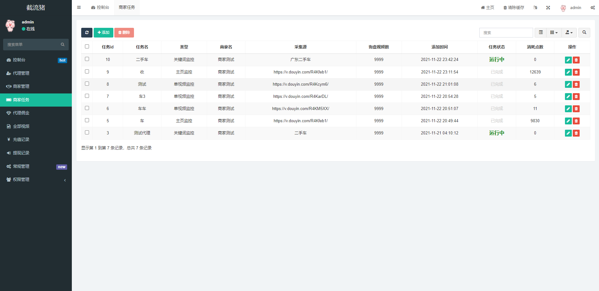The height and width of the screenshot is (291, 599).
Task: Click the edit pencil icon for task 3
Action: (568, 133)
